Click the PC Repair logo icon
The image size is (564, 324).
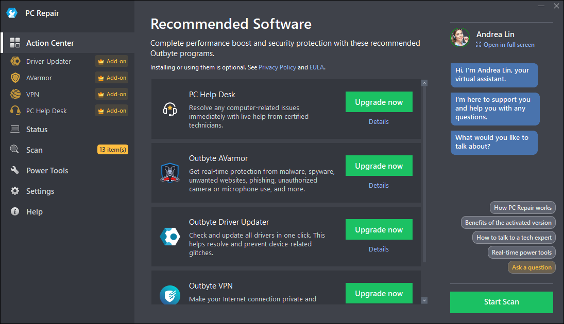[12, 13]
